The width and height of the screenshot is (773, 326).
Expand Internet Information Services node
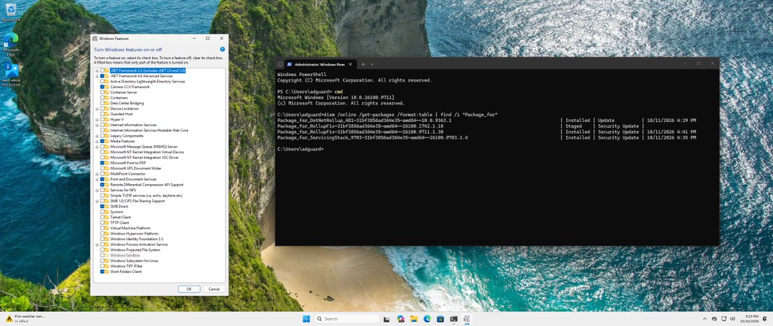[97, 125]
